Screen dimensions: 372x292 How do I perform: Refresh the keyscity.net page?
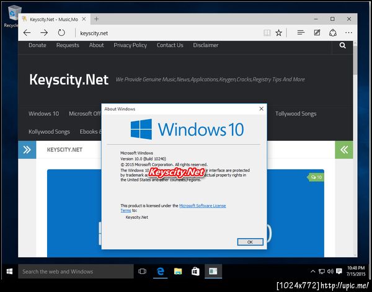(61, 33)
